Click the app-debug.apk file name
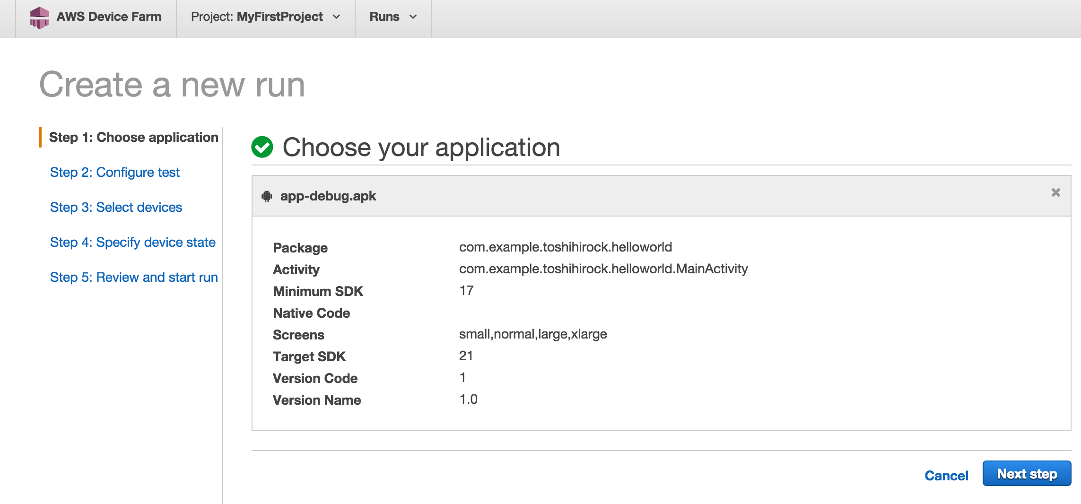1081x504 pixels. (328, 196)
